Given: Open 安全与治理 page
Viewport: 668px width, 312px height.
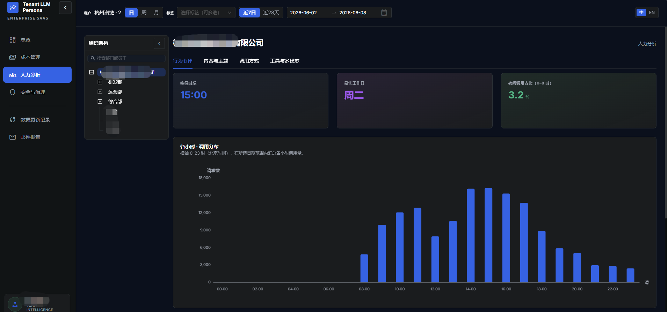Looking at the screenshot, I should pyautogui.click(x=37, y=92).
